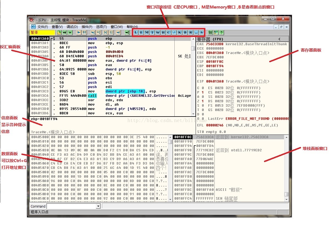Open the Patches window with slash button
This screenshot has width=329, height=235.
pos(174,32)
